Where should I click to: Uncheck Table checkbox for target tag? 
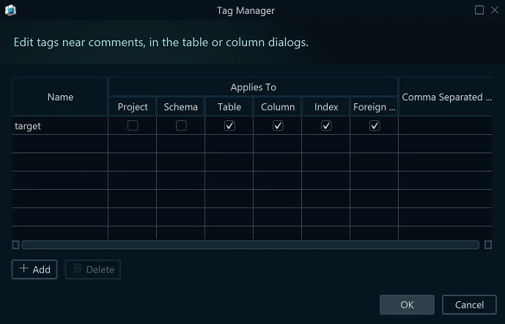229,125
